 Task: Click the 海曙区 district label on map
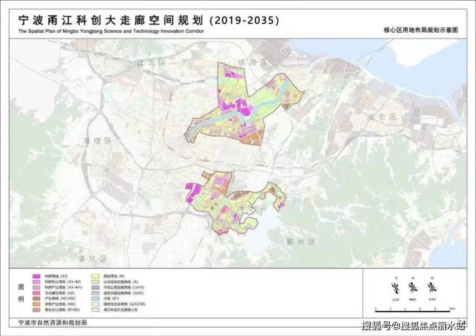coord(98,141)
